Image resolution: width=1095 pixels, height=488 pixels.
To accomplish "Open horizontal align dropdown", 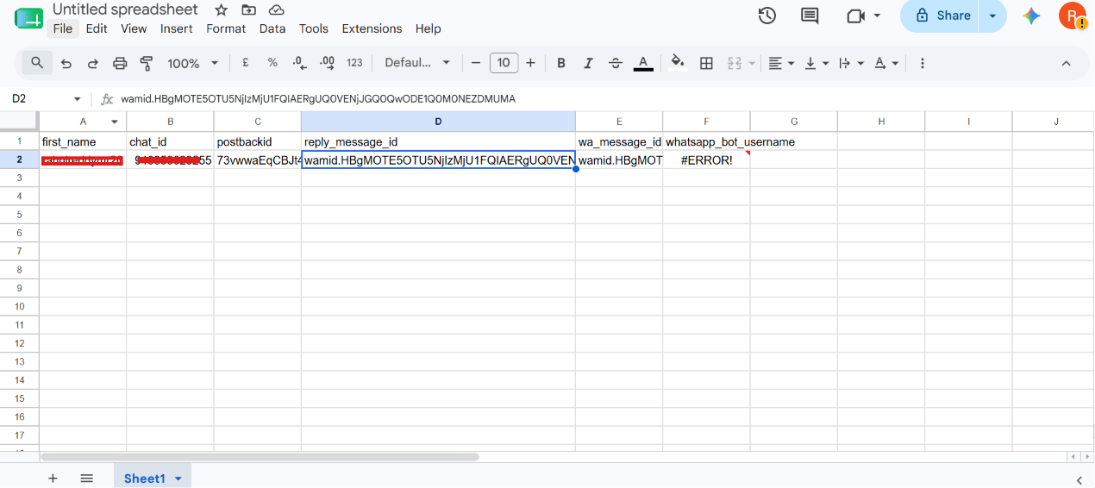I will (x=781, y=63).
